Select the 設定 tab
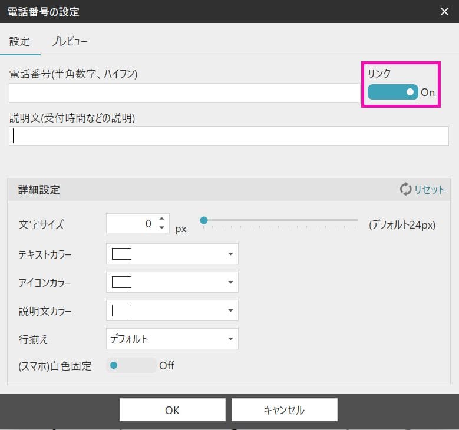The width and height of the screenshot is (459, 430). coord(19,42)
